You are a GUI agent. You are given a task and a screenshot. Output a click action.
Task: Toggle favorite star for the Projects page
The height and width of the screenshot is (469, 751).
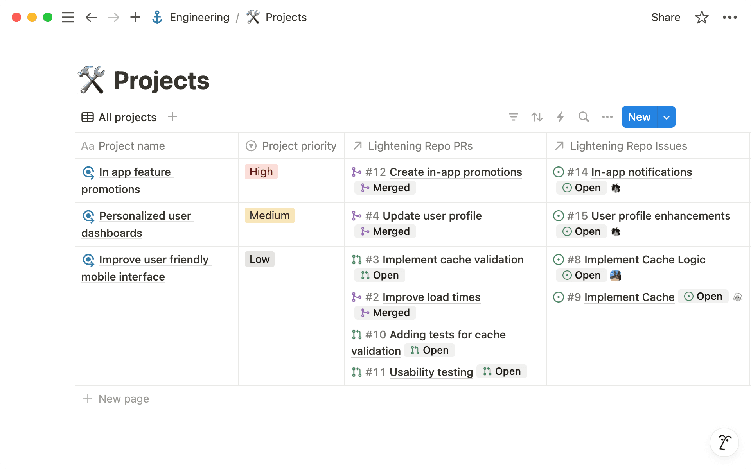702,17
